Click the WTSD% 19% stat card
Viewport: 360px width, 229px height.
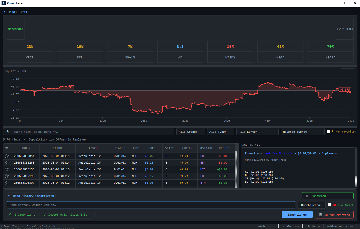point(230,52)
